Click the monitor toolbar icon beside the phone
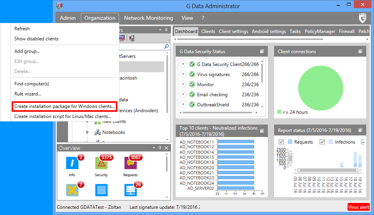The width and height of the screenshot is (374, 215). [122, 38]
